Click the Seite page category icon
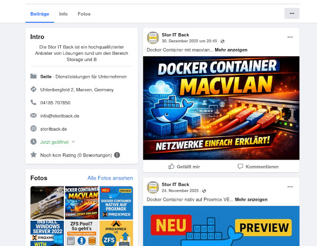317x246 pixels. coord(33,76)
